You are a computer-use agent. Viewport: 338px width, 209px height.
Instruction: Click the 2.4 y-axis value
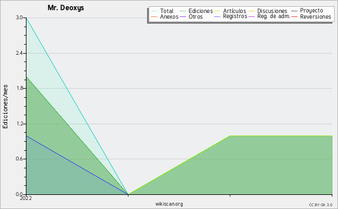pyautogui.click(x=19, y=53)
